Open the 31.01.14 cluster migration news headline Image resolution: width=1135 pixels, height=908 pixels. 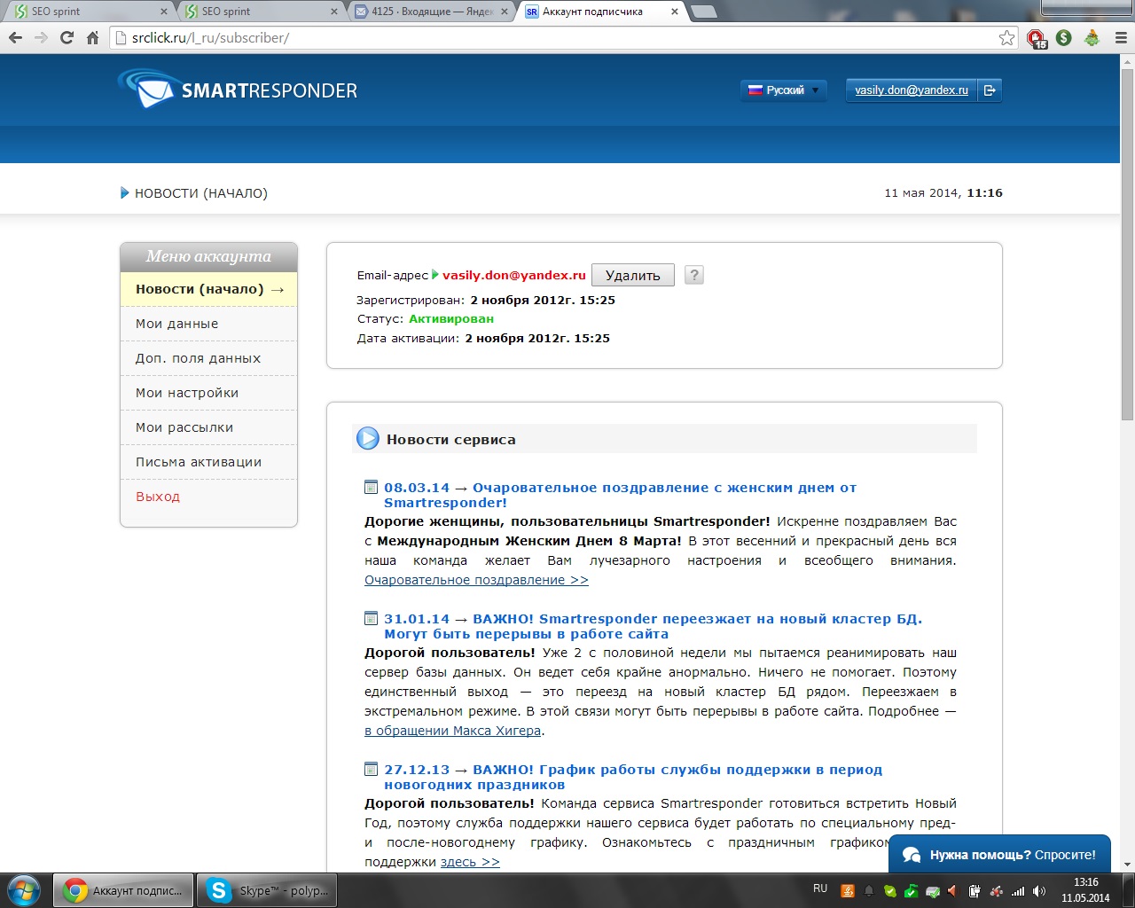click(x=653, y=626)
